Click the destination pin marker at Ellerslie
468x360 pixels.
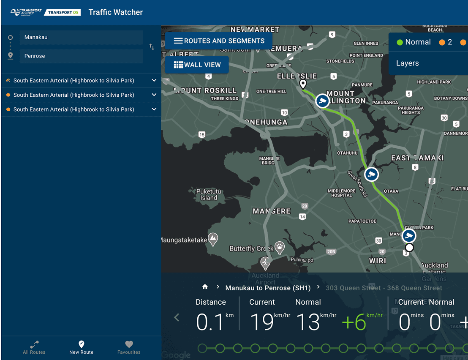(x=303, y=85)
